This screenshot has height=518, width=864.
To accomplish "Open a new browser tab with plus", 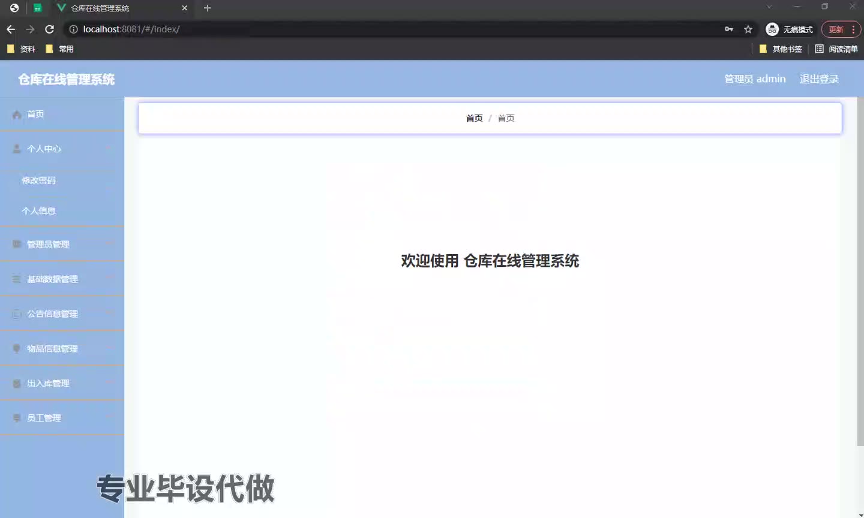I will tap(208, 8).
